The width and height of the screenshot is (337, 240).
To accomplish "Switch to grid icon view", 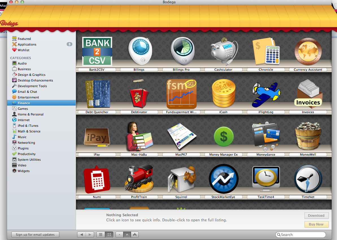I will click(109, 235).
